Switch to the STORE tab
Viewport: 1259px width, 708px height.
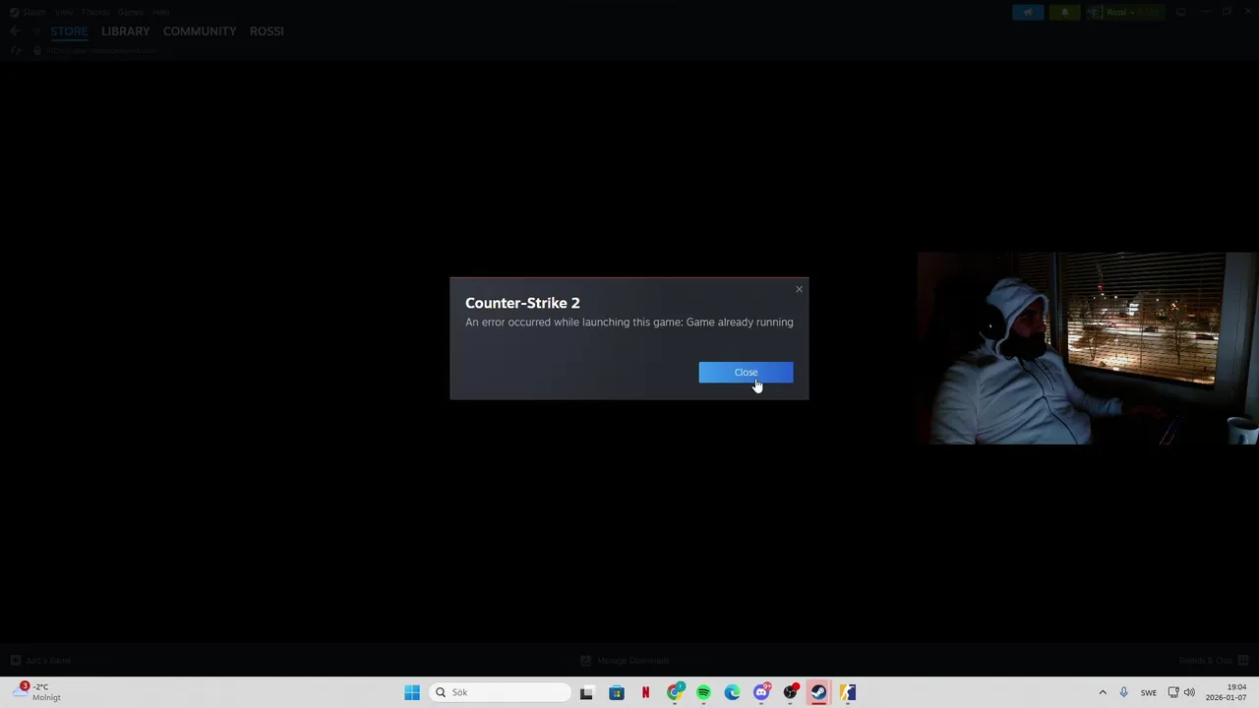69,31
